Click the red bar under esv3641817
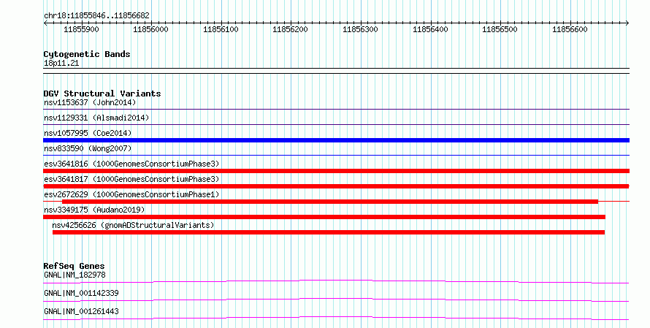 336,186
